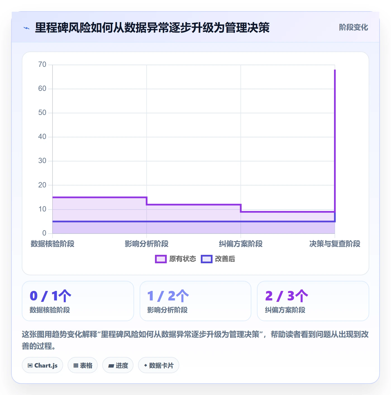This screenshot has width=391, height=395.
Task: Click the y-axis value 30
Action: coord(42,161)
